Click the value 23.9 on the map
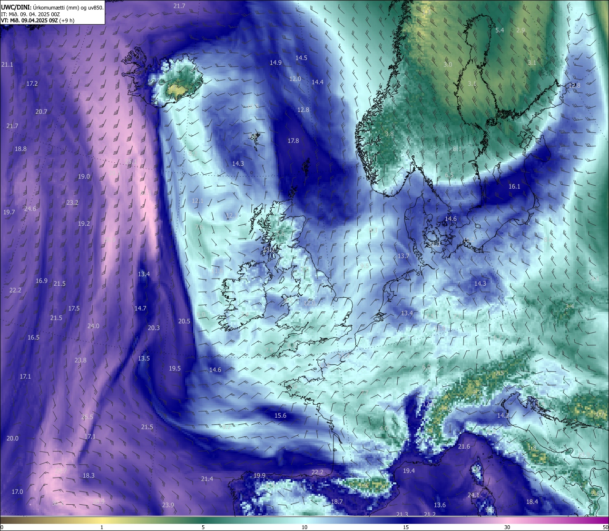The height and width of the screenshot is (531, 609). point(168,505)
